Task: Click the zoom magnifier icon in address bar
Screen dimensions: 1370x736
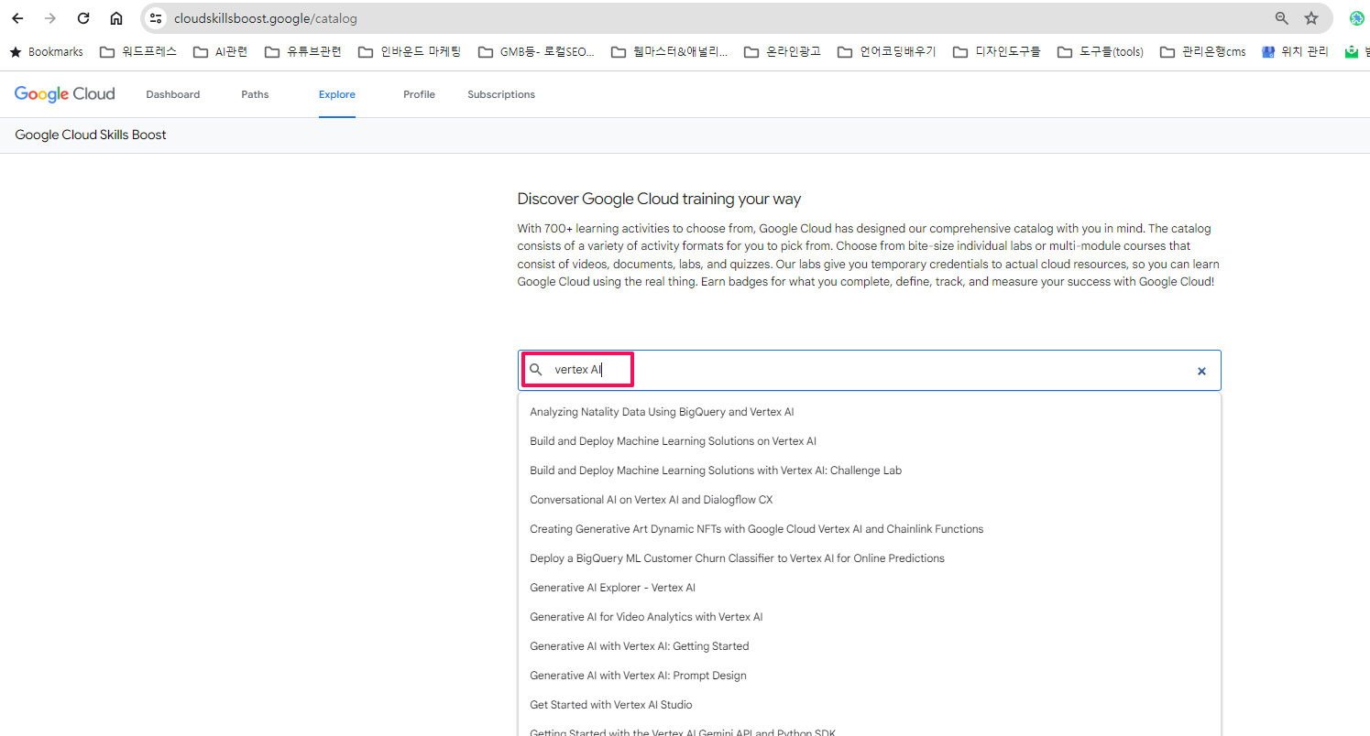Action: 1282,18
